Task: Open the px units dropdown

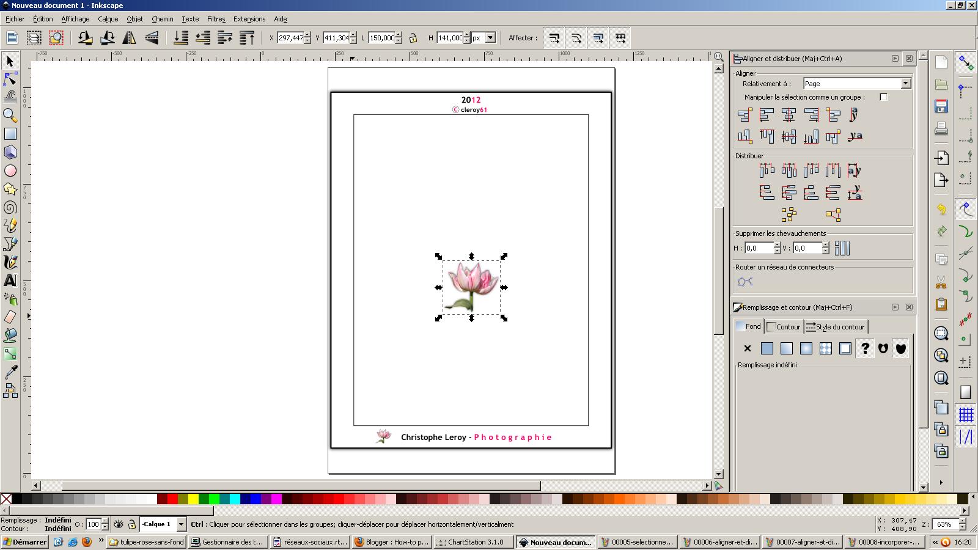Action: 490,38
